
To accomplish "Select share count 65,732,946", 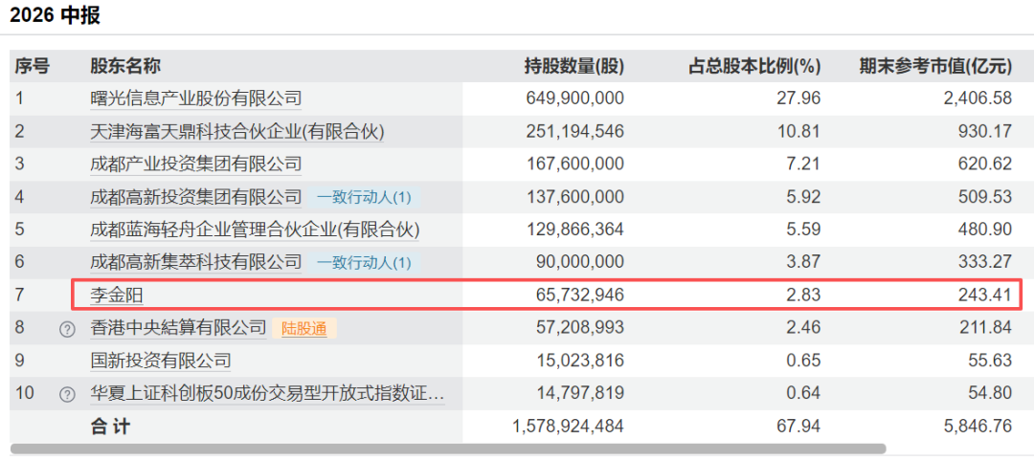I will point(580,296).
